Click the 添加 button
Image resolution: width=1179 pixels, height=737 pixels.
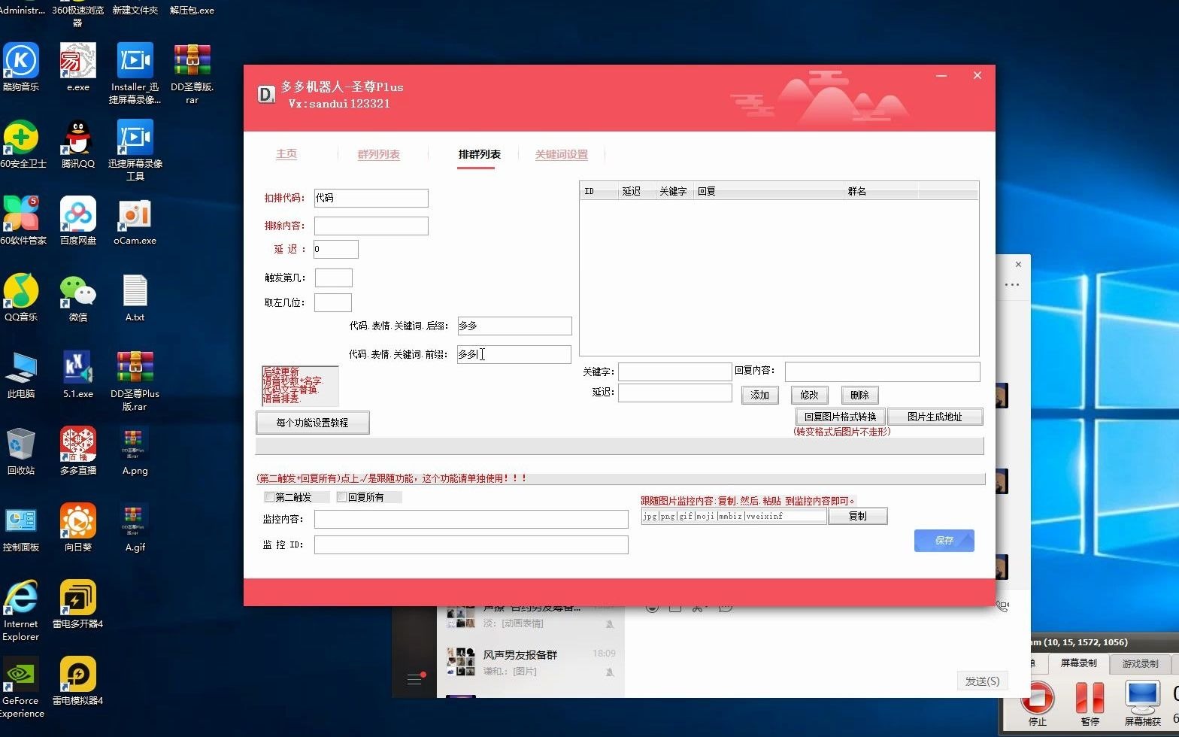coord(759,395)
